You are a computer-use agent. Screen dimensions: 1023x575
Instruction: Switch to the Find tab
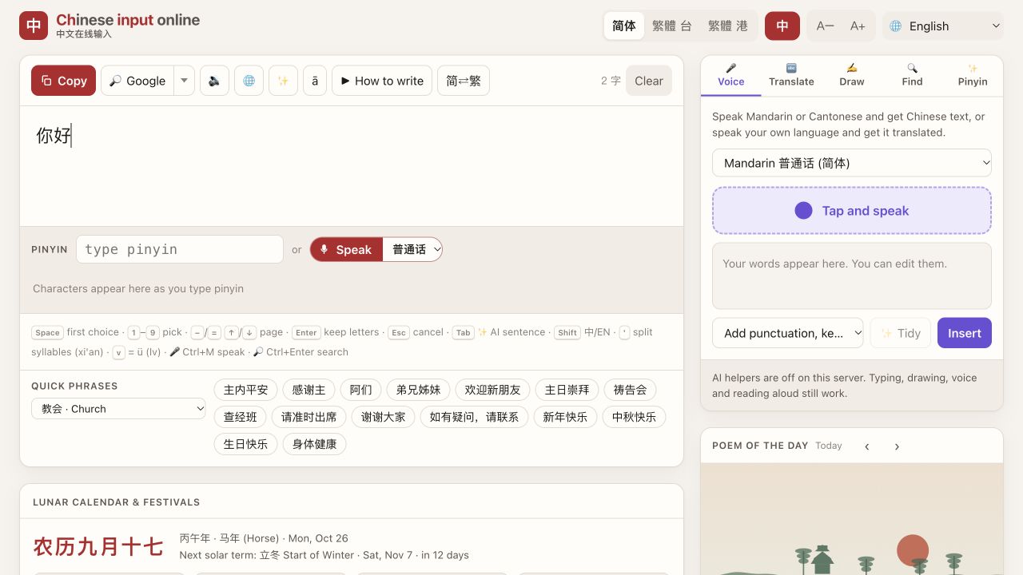coord(912,75)
